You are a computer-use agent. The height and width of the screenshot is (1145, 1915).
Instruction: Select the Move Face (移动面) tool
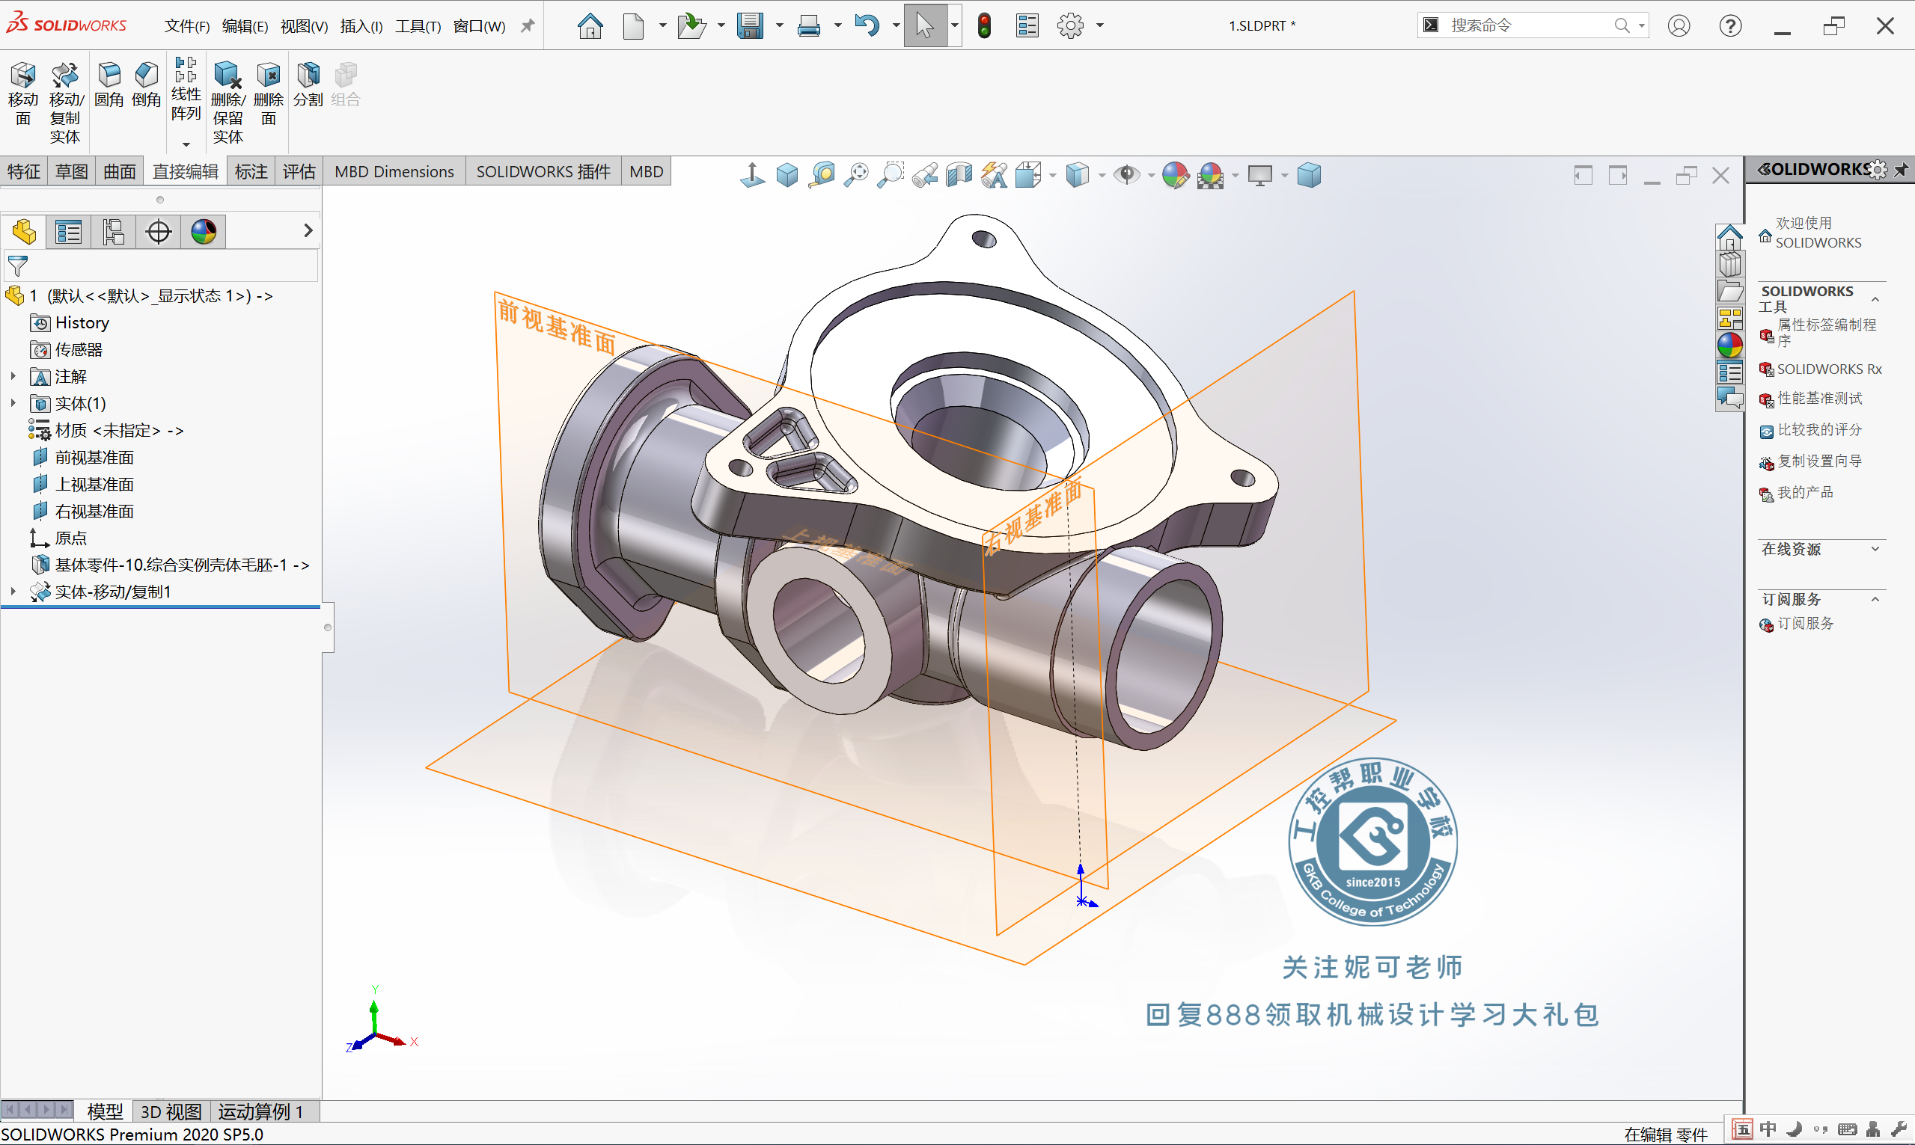click(x=22, y=93)
